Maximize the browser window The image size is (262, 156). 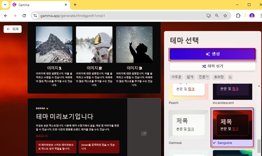click(249, 5)
